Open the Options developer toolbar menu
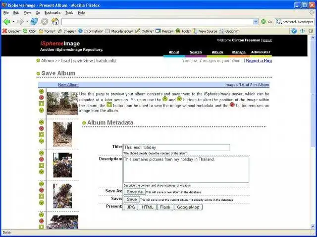This screenshot has height=237, width=317. 229,31
